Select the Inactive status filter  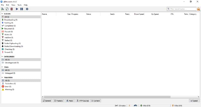point(21,37)
